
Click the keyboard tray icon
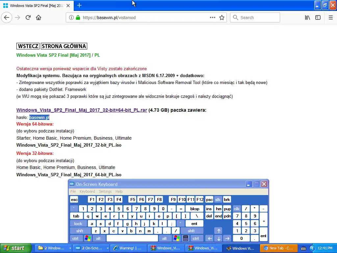coord(303,248)
